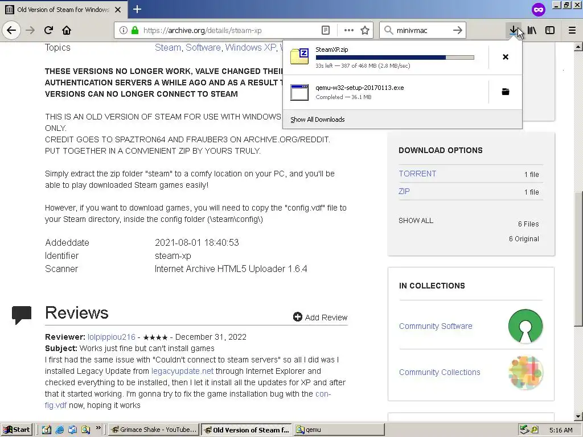Image resolution: width=583 pixels, height=437 pixels.
Task: Open the browser home page
Action: [x=67, y=31]
